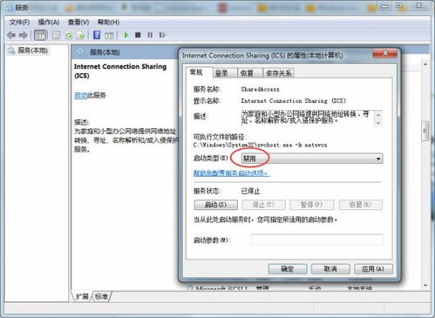This screenshot has width=435, height=318.
Task: Click the startup options help link
Action: coord(232,173)
